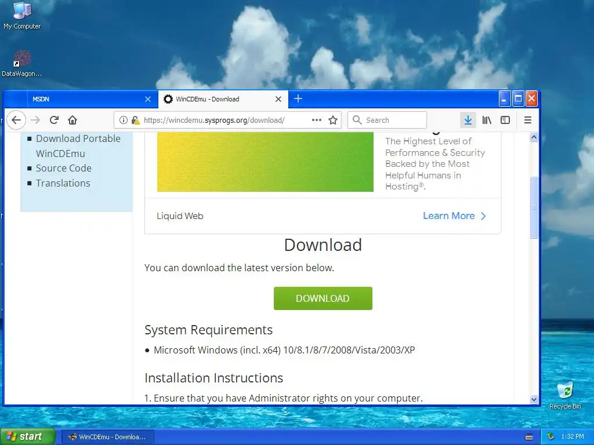Maximize the browser window
Viewport: 594px width, 445px height.
[x=518, y=99]
